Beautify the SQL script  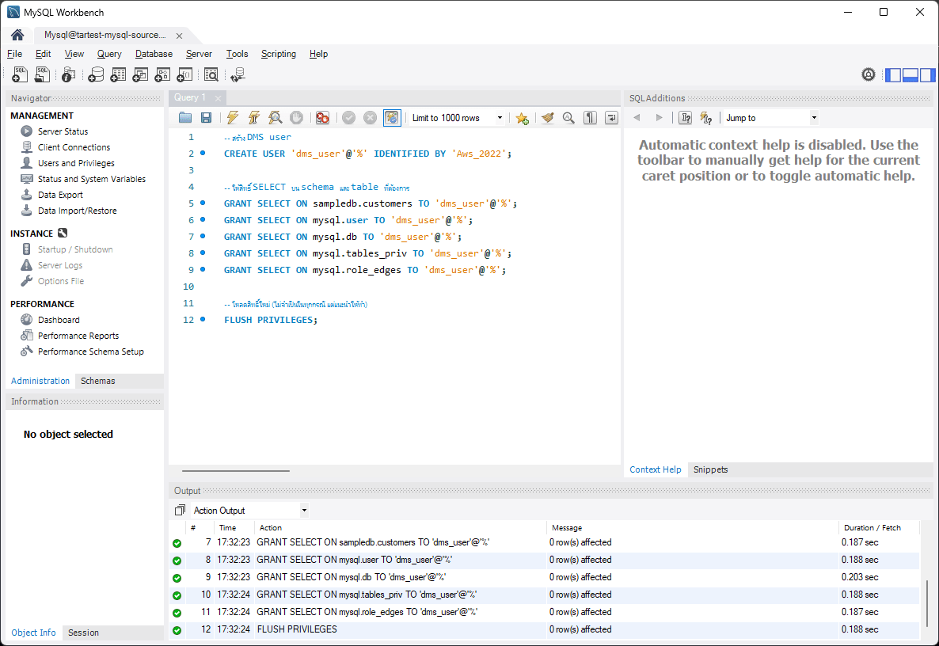(x=547, y=118)
